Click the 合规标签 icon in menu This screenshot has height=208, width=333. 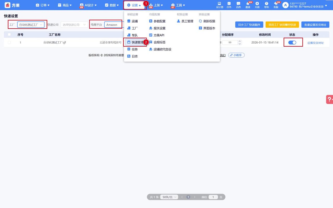point(151,42)
